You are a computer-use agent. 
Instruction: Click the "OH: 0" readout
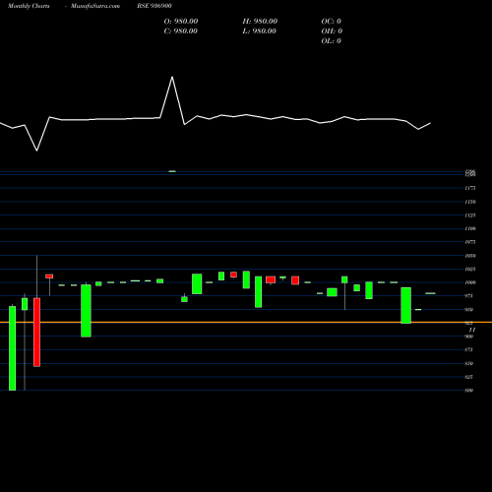(x=332, y=31)
